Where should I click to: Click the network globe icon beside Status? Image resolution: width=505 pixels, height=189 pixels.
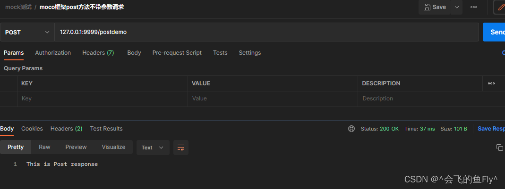(x=351, y=129)
